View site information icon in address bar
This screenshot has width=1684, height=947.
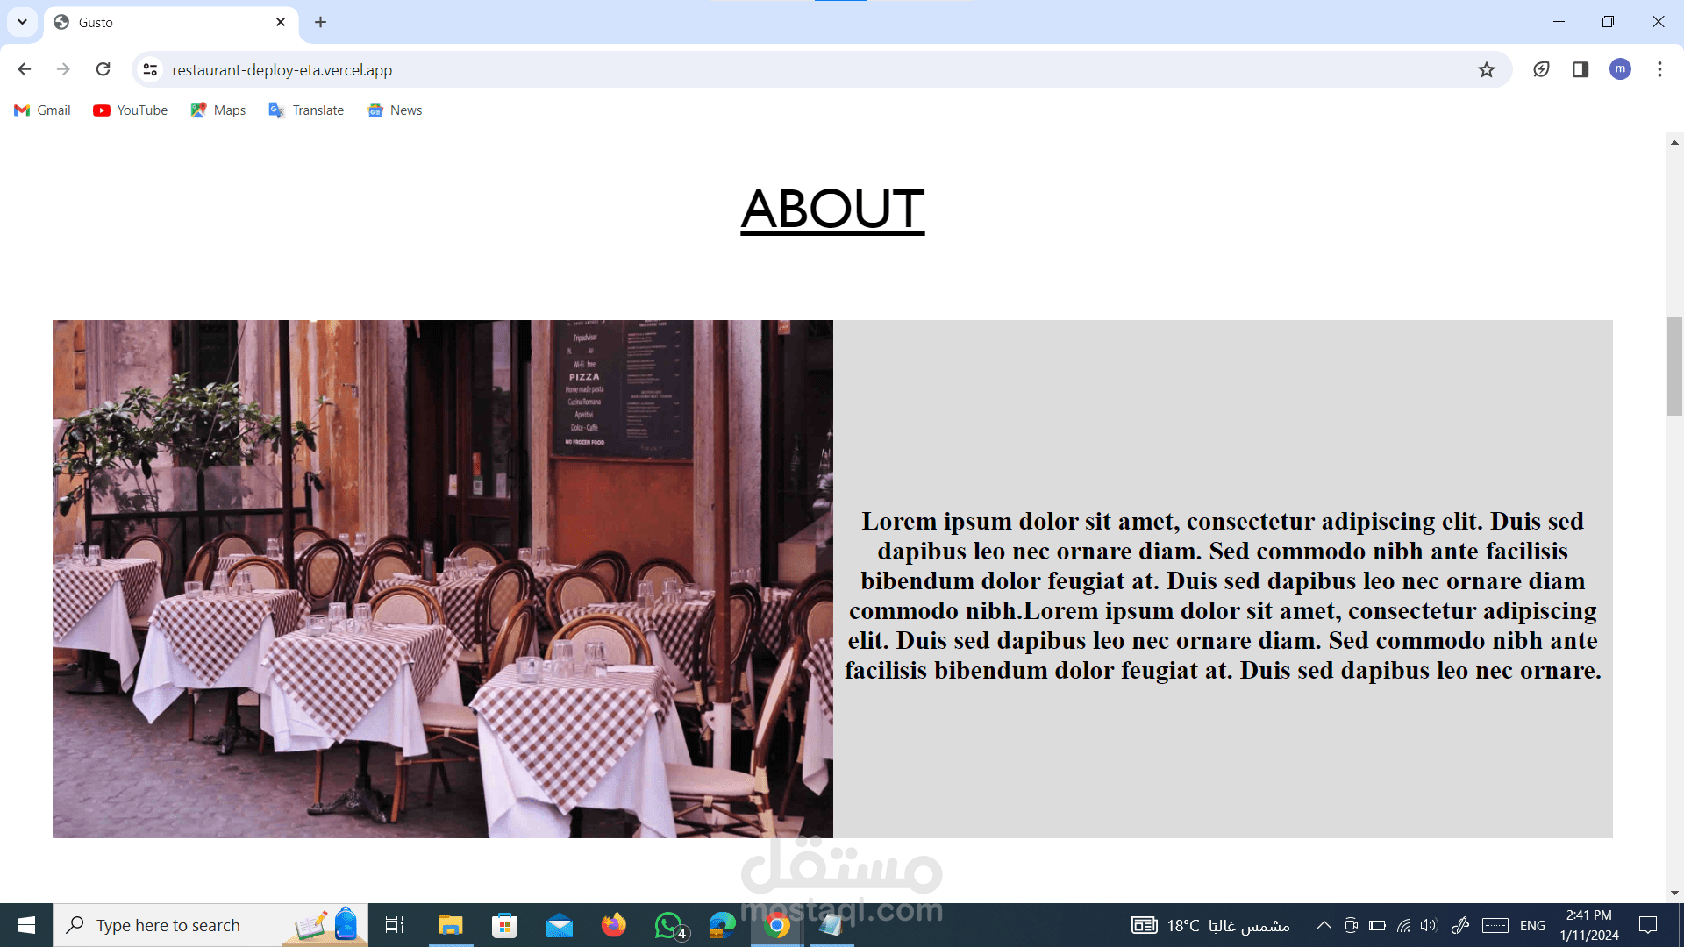pos(150,69)
